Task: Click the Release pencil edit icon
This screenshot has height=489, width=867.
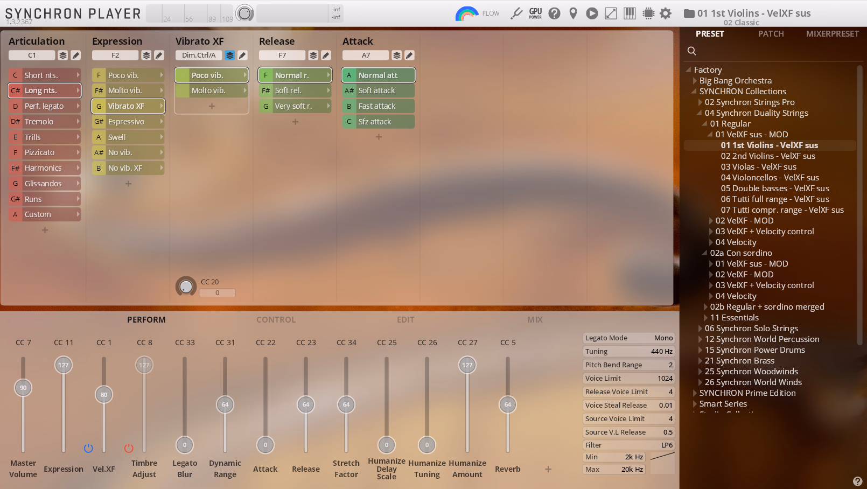Action: 326,55
